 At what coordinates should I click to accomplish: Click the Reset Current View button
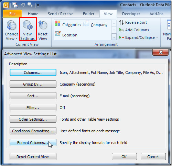tap(33, 157)
